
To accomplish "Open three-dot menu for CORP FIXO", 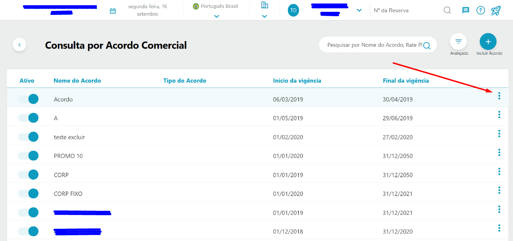I will [499, 190].
